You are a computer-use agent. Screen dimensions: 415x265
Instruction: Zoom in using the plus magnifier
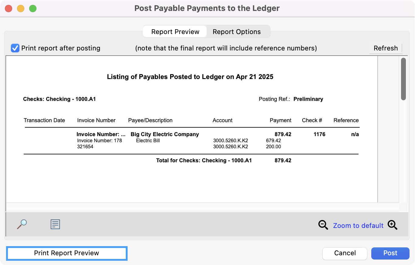392,225
